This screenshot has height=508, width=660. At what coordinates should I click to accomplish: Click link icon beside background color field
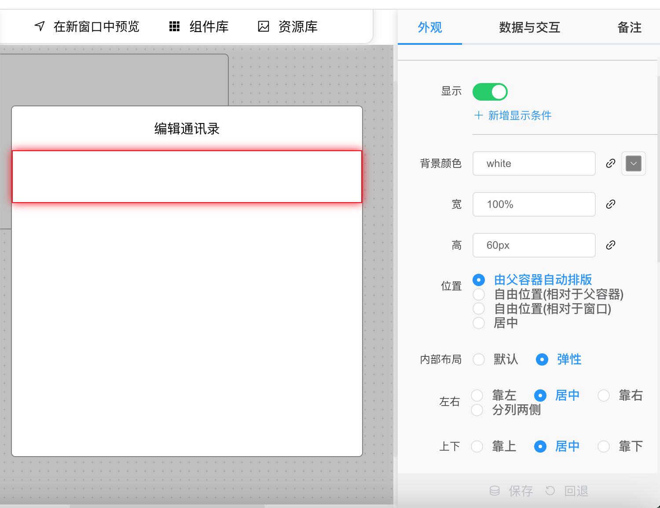point(610,163)
